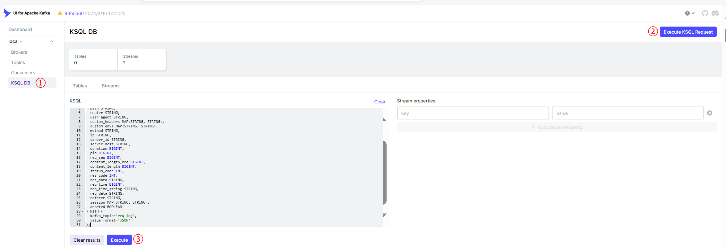This screenshot has width=726, height=250.
Task: Switch to the Streams tab
Action: 110,86
